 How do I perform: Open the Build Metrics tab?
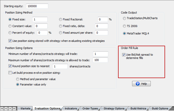coord(136,108)
